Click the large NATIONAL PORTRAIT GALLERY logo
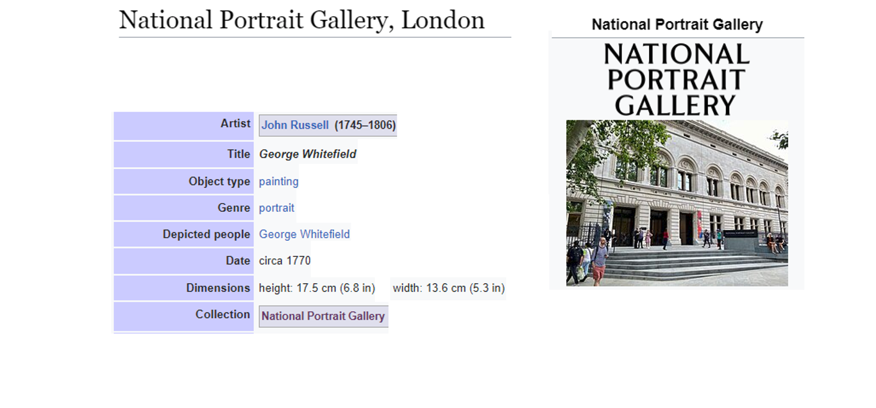Image resolution: width=876 pixels, height=408 pixels. point(677,80)
